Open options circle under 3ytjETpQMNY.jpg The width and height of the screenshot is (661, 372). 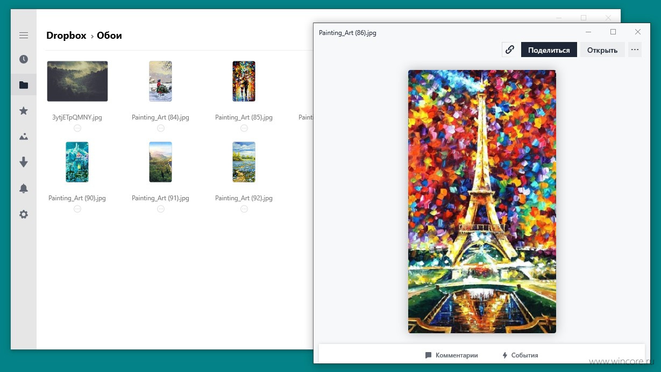pyautogui.click(x=77, y=128)
